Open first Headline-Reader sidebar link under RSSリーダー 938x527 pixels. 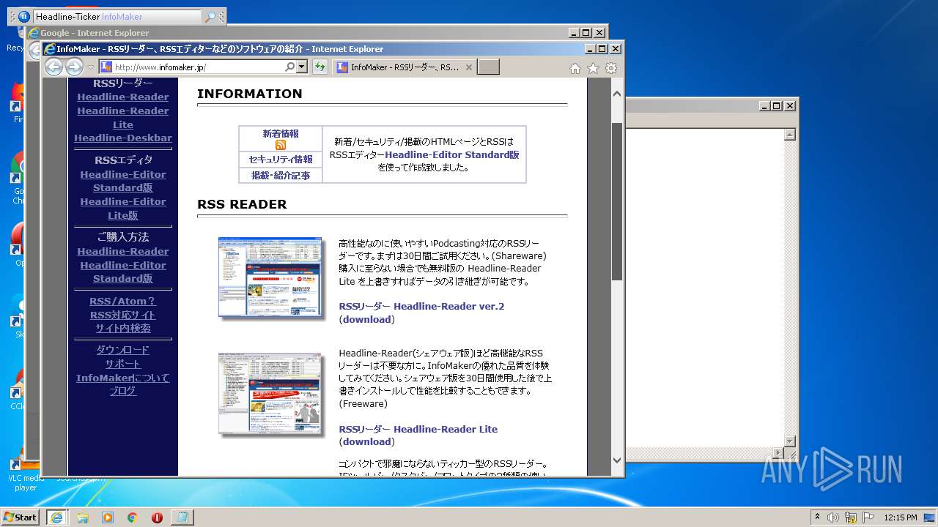(x=123, y=97)
